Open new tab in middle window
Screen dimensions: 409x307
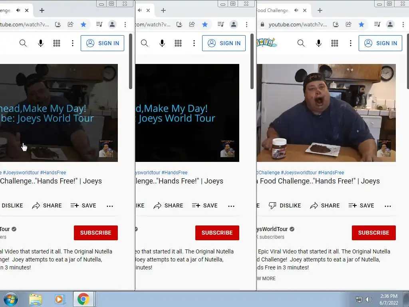163,10
